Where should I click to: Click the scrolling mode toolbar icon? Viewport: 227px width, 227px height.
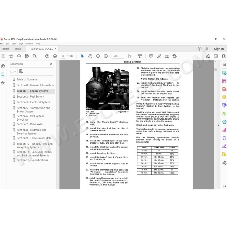(x=140, y=56)
